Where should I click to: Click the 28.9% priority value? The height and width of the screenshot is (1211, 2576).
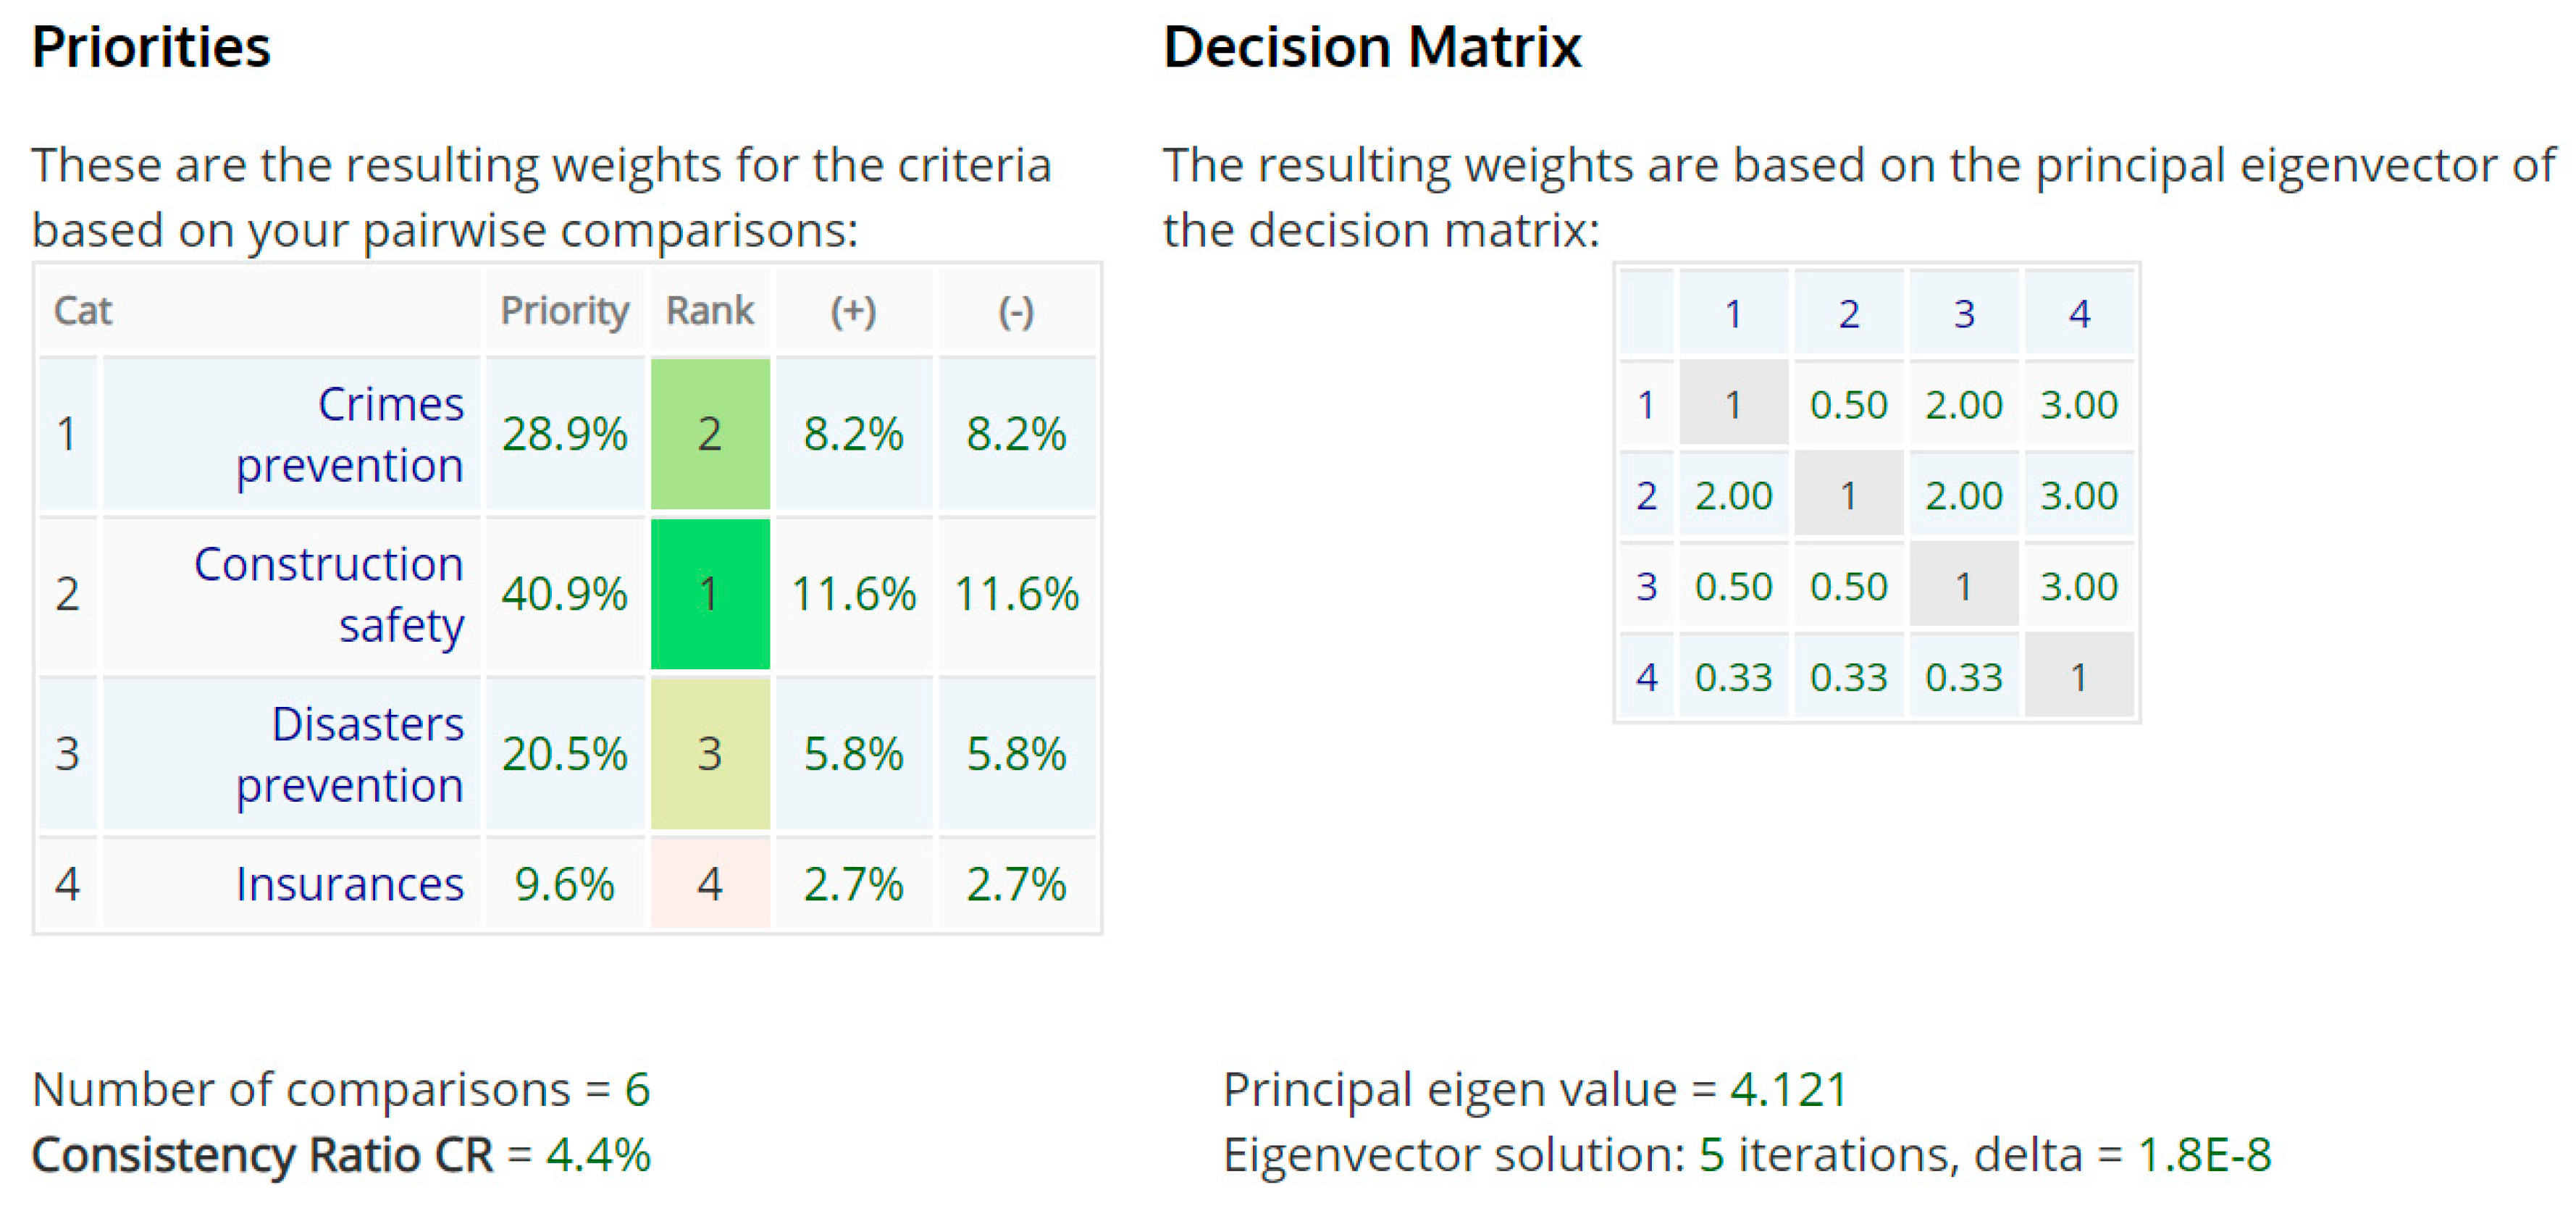(x=564, y=434)
